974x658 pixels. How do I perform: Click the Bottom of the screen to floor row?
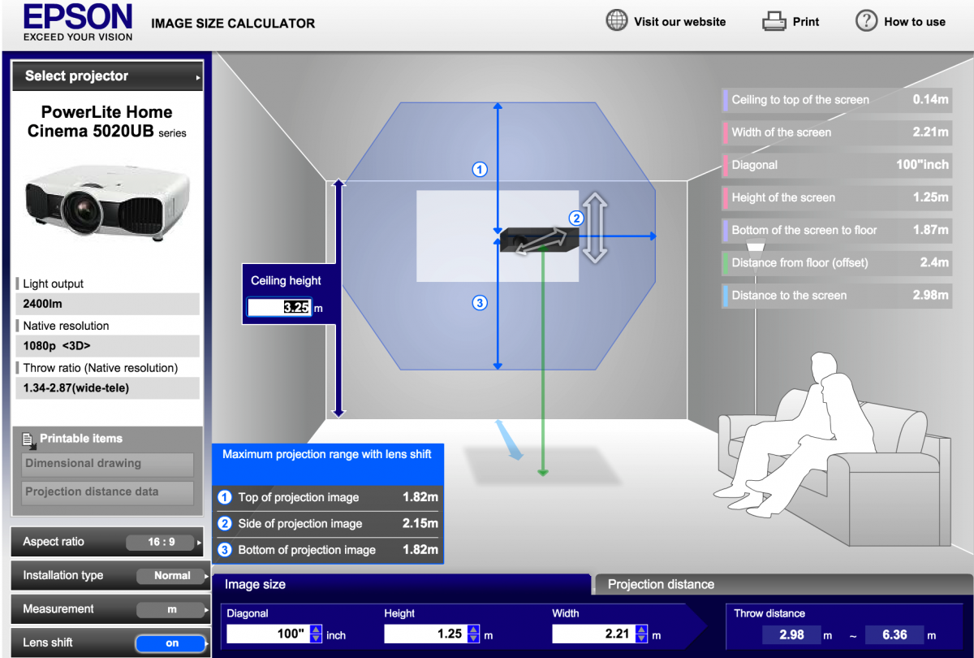point(836,230)
